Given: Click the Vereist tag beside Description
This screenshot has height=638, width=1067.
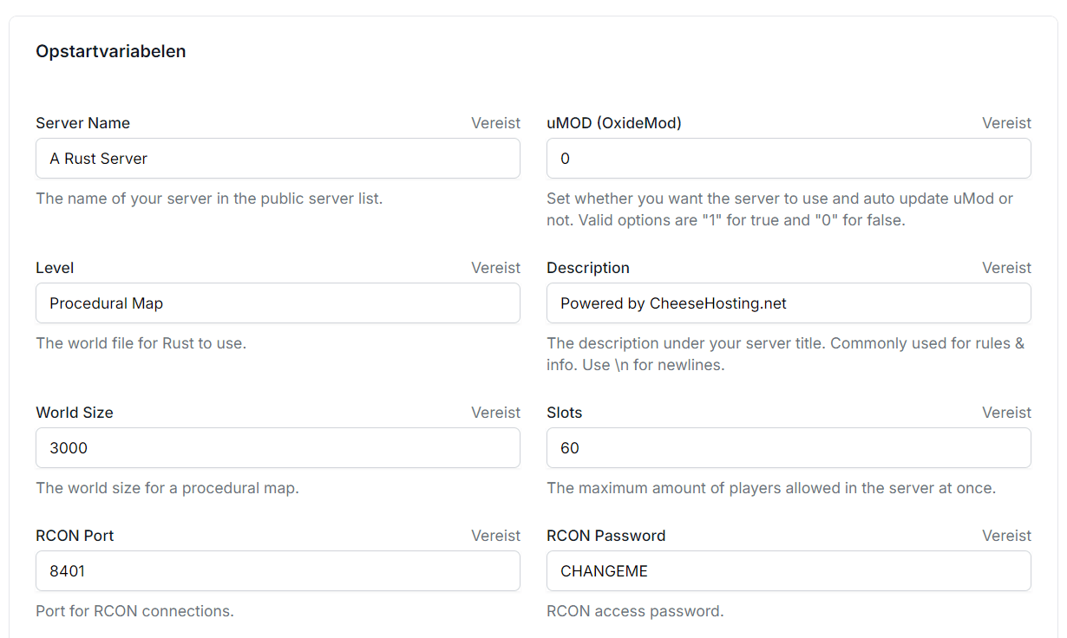Looking at the screenshot, I should click(1006, 268).
